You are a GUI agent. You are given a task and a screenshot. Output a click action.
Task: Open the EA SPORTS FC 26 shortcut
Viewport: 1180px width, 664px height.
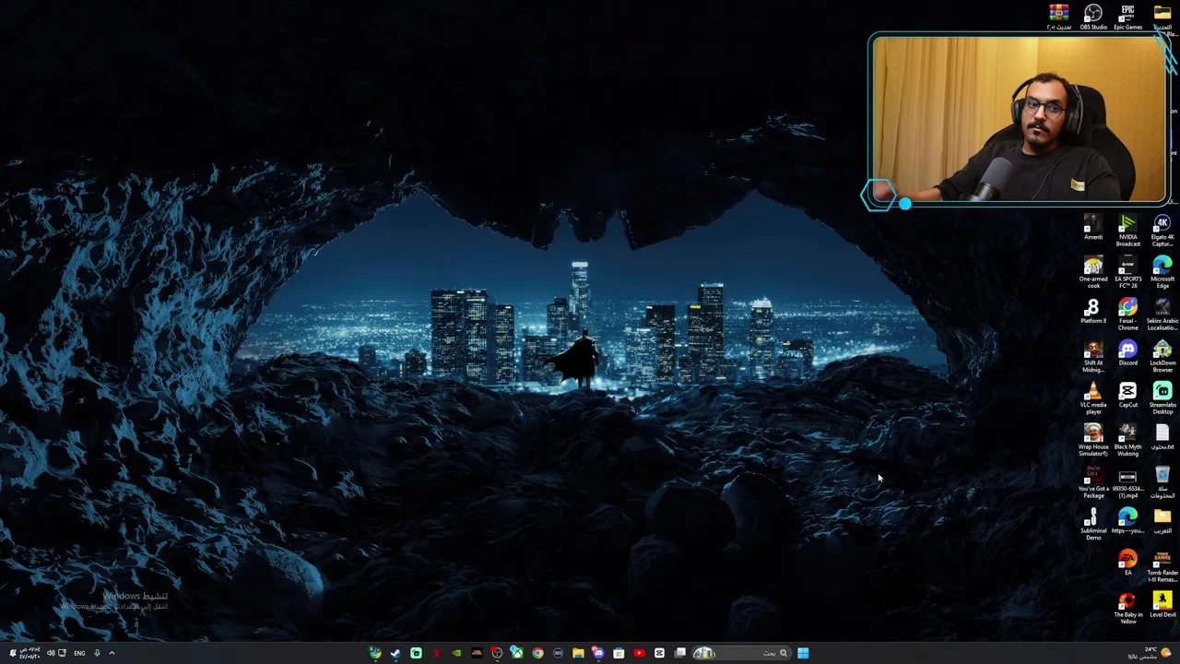click(1127, 273)
